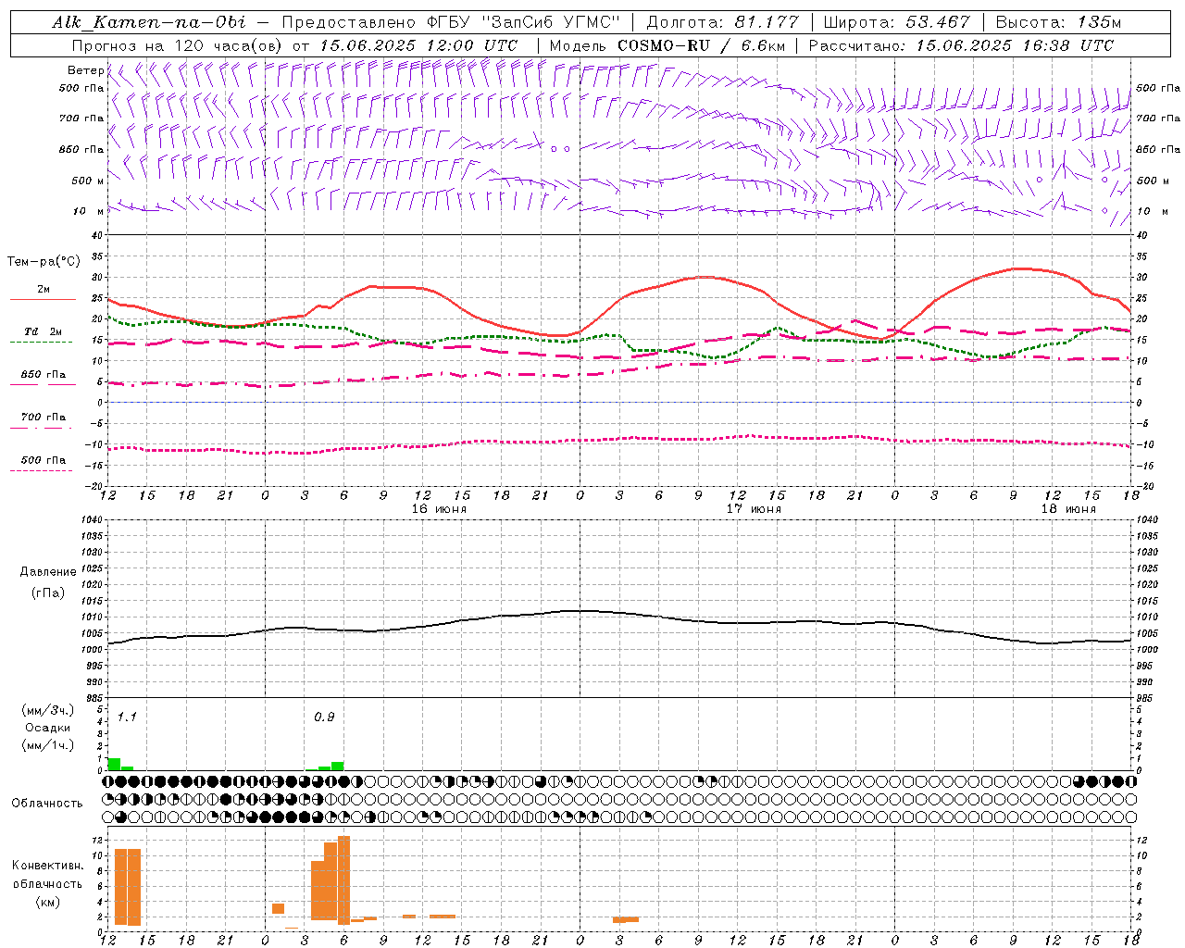Click the tallest orange convective cloud bar
This screenshot has width=1185, height=948.
pos(343,879)
